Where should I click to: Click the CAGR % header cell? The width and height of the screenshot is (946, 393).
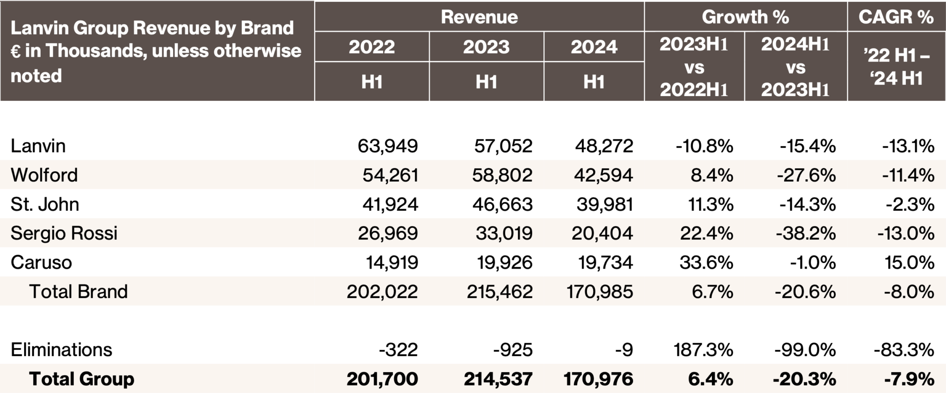[x=896, y=17]
